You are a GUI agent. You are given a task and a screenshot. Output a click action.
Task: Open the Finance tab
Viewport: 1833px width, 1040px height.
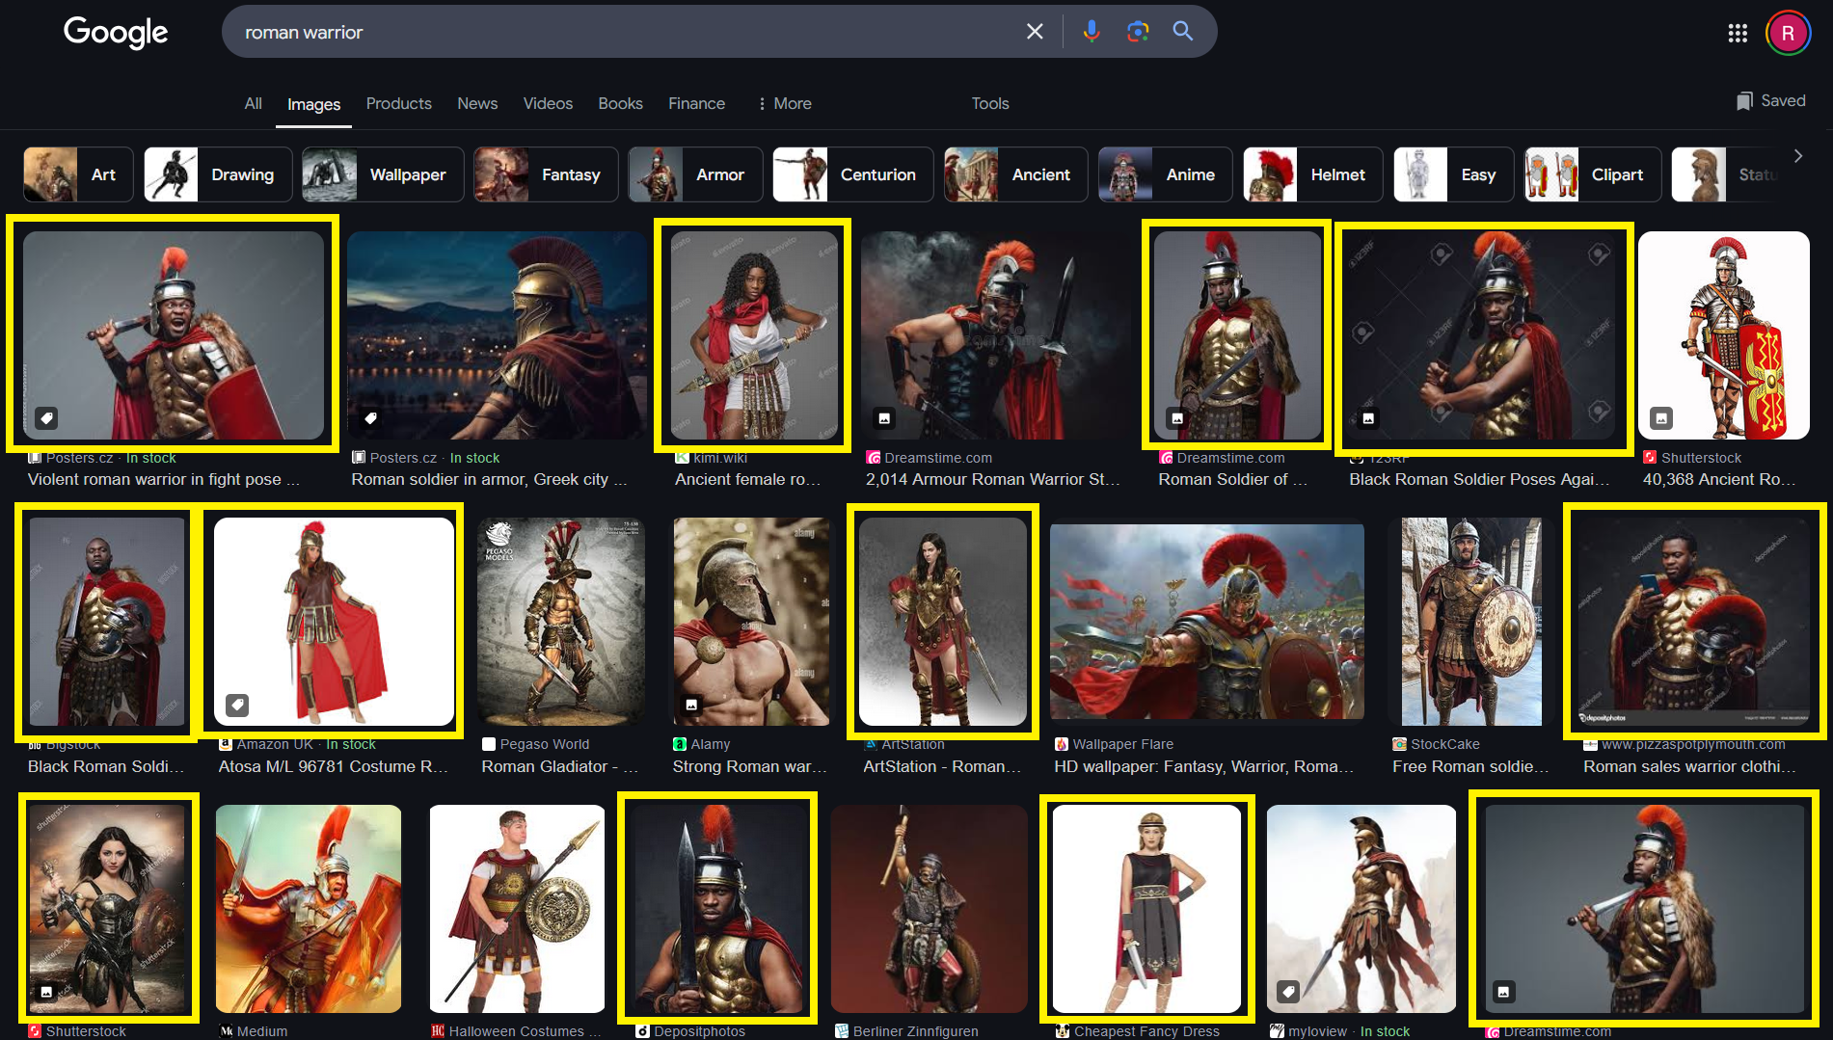pos(696,103)
